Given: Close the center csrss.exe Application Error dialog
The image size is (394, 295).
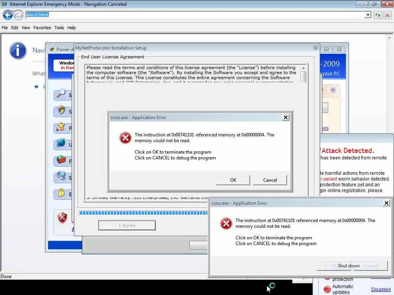Looking at the screenshot, I should (x=286, y=118).
